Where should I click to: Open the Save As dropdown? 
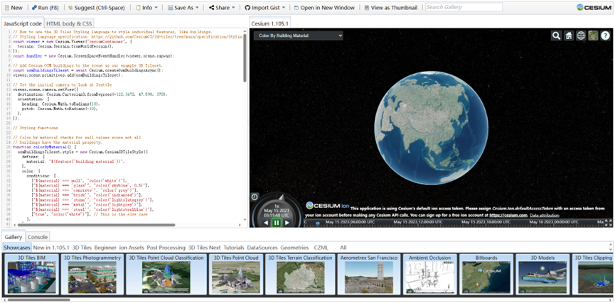pyautogui.click(x=183, y=7)
